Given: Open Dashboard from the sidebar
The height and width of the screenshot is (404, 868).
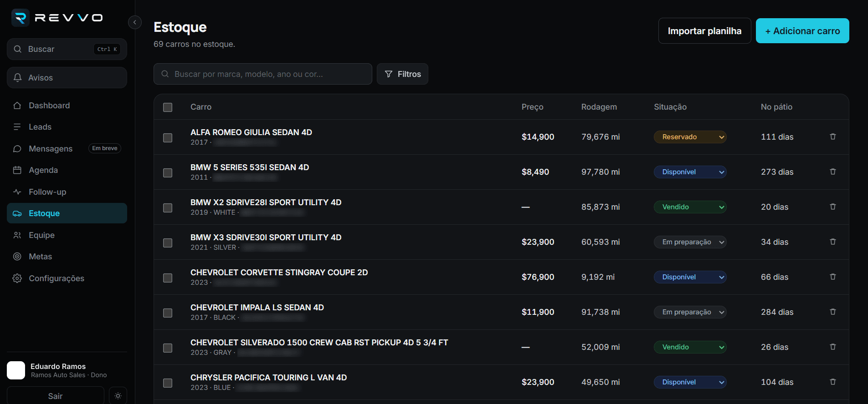Looking at the screenshot, I should point(67,106).
